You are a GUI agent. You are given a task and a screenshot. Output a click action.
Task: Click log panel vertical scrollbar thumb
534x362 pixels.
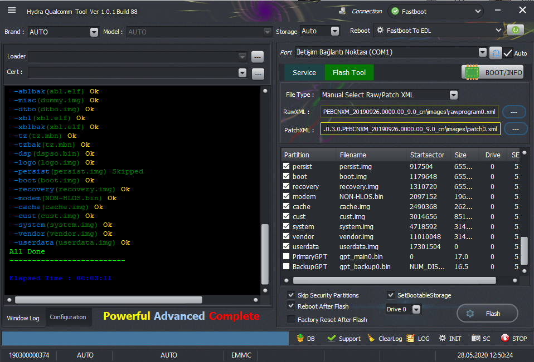pos(265,254)
